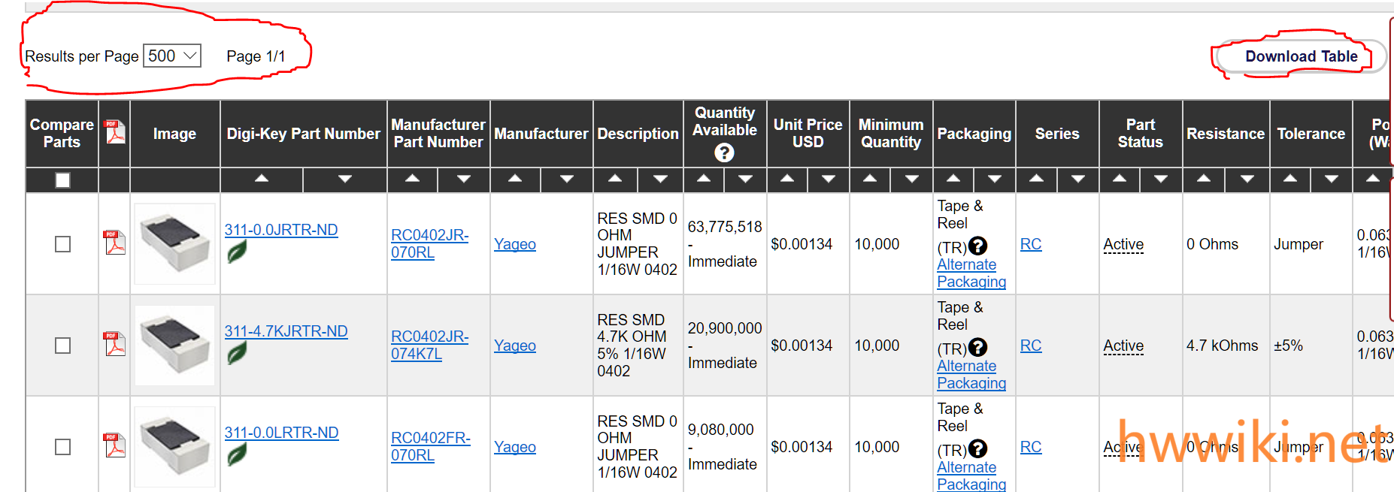Sort Quantity Available descending
Screen dimensions: 1394x492
click(745, 179)
